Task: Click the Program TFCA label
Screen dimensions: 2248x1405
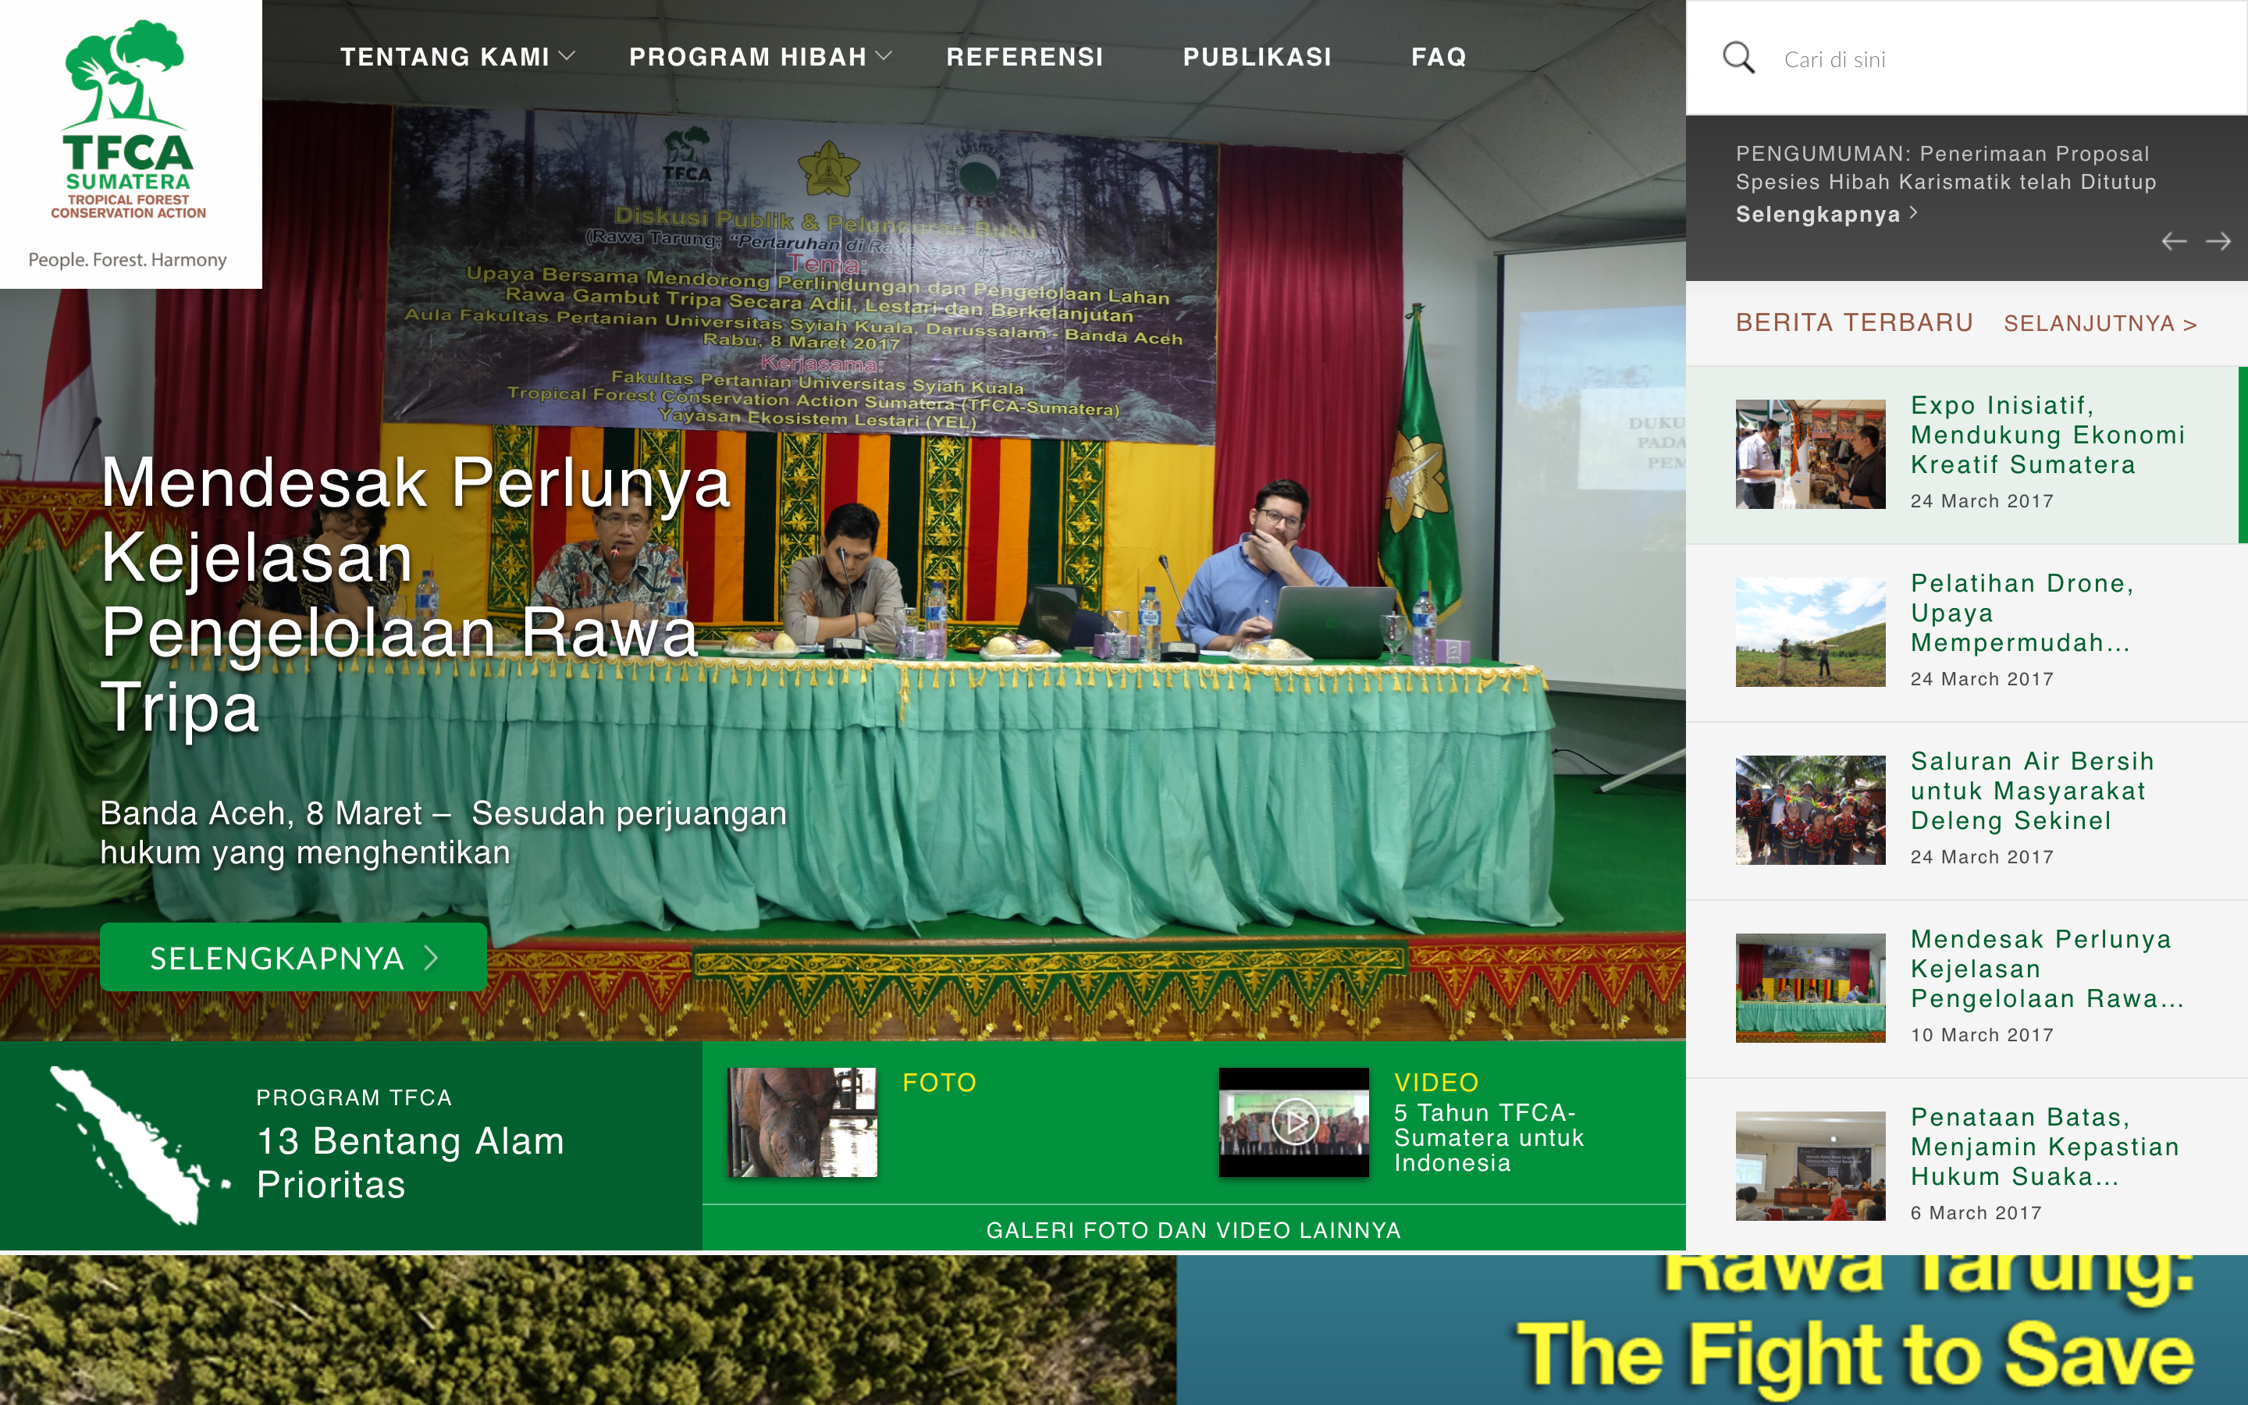Action: 354,1097
